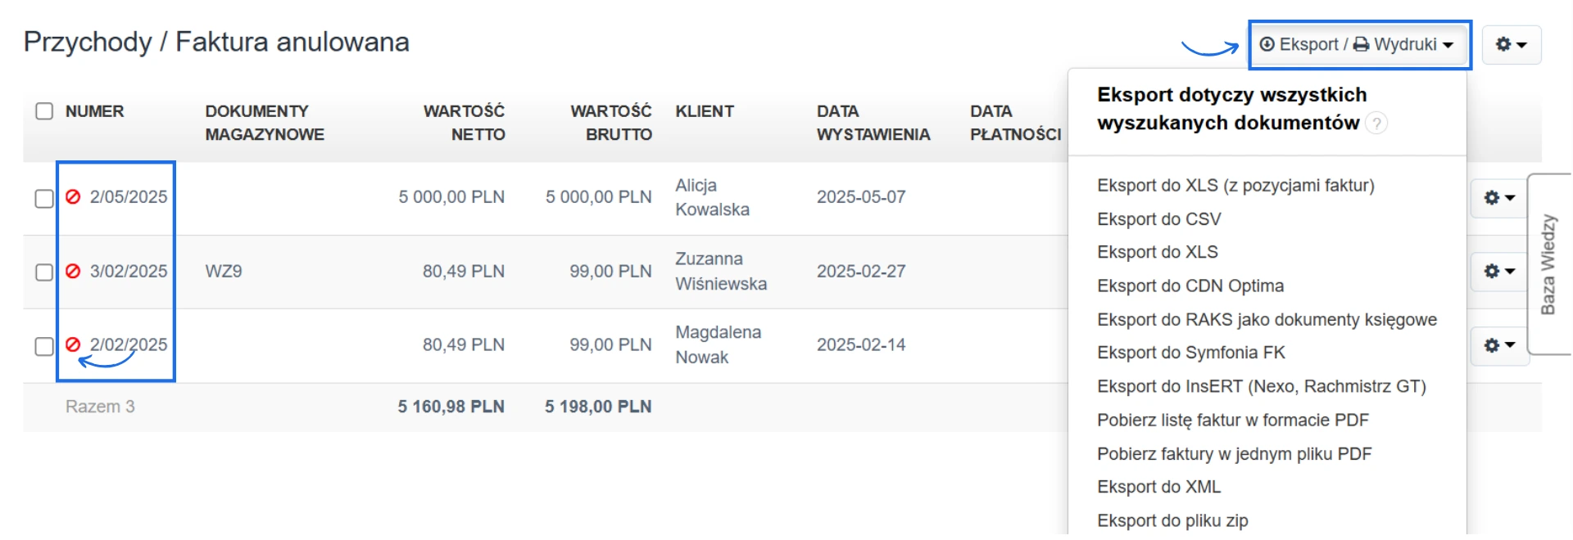Choose Pobierz faktury w jednym pliku PDF
Viewport: 1573px width, 540px height.
(x=1234, y=454)
